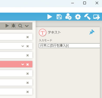Image resolution: width=102 pixels, height=98 pixels.
Task: Pin the テキスト panel with pushpin
Action: [92, 32]
